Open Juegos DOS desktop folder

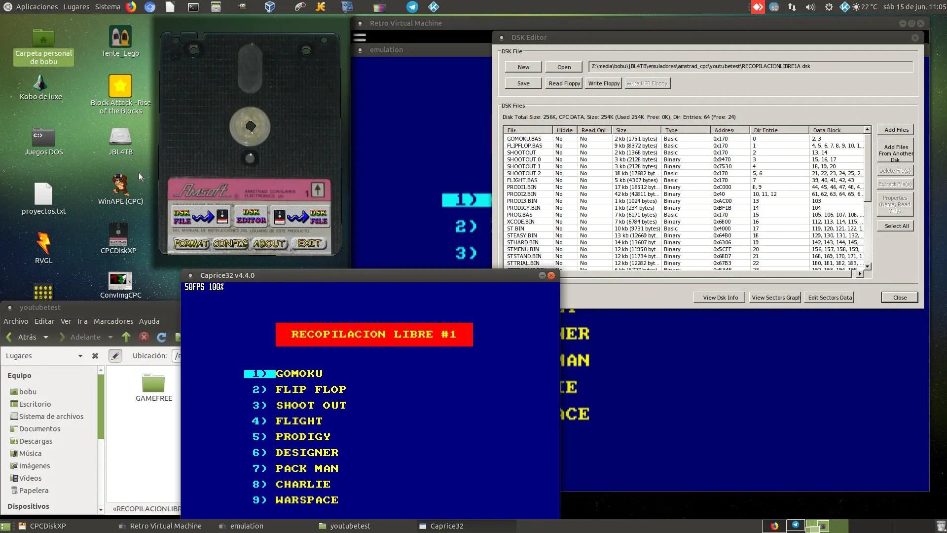(x=43, y=141)
